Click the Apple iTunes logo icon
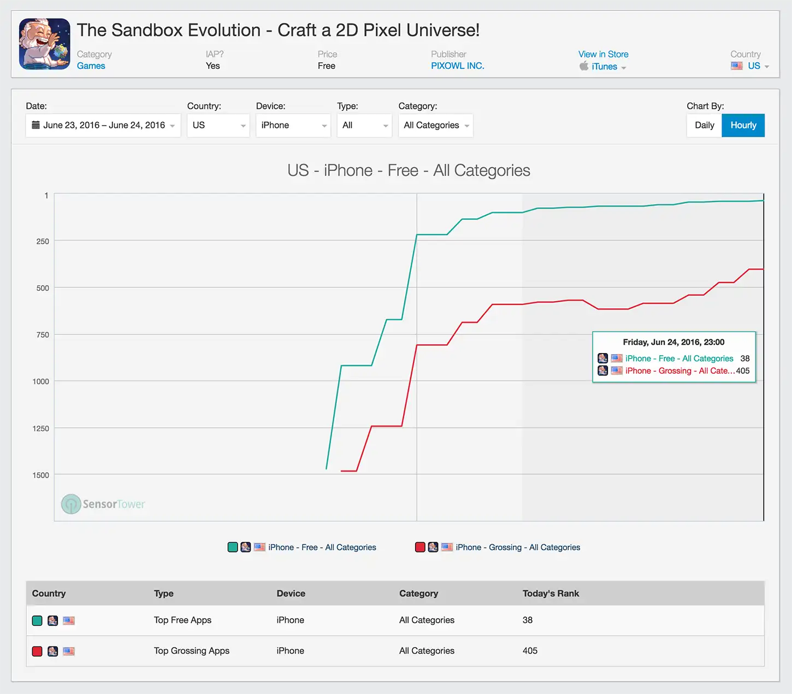 point(584,66)
